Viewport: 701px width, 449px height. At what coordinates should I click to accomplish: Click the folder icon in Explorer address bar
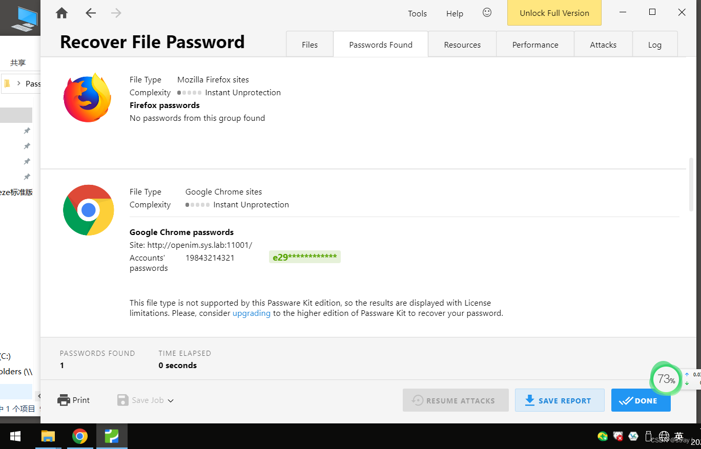point(7,83)
